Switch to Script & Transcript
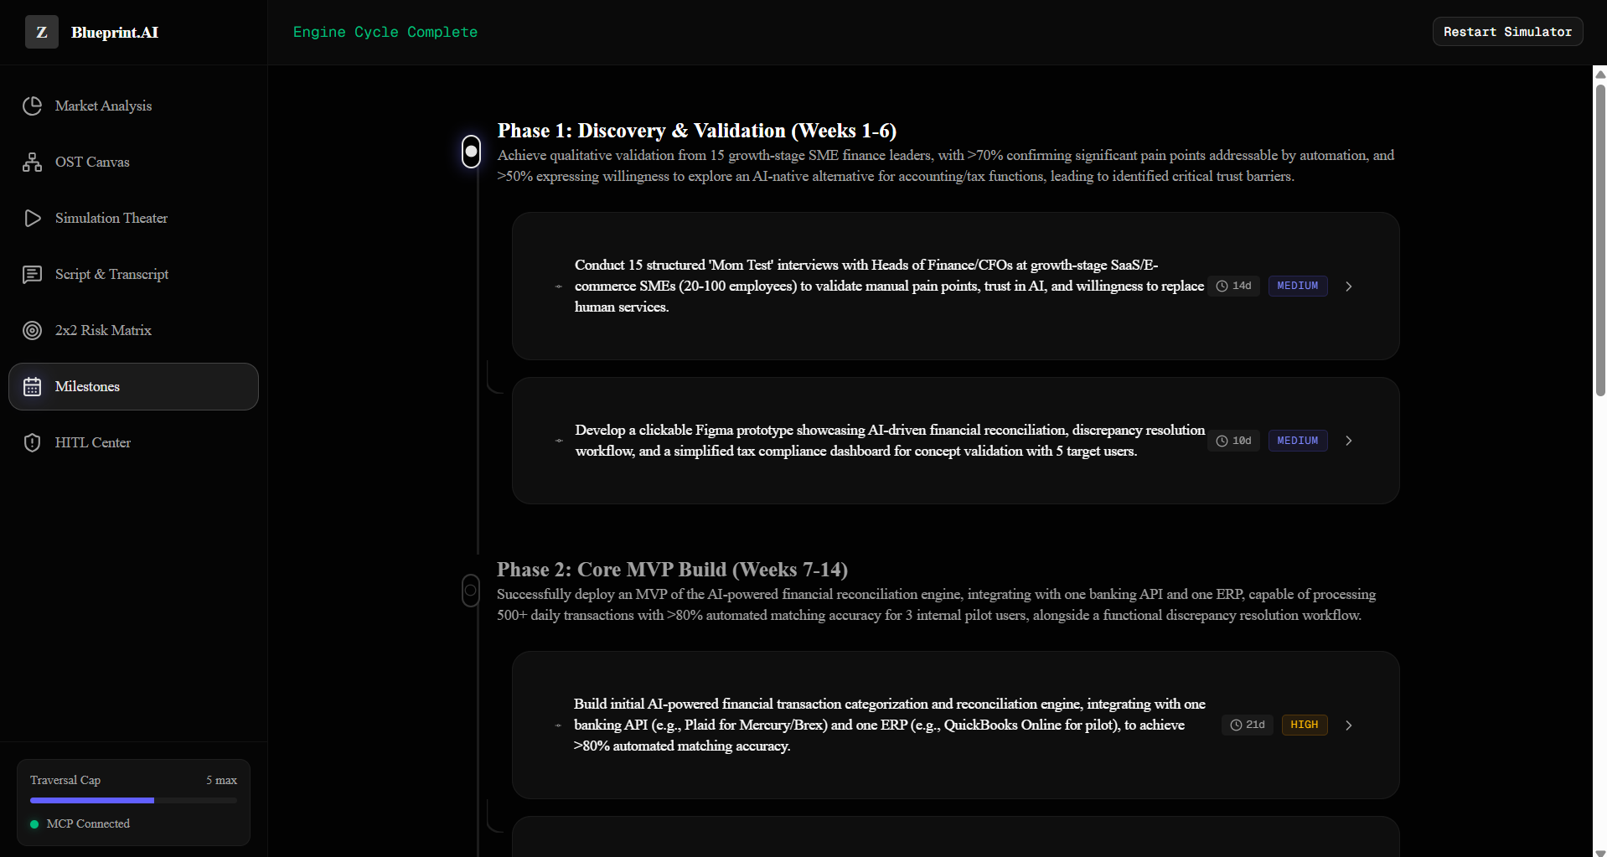The image size is (1607, 857). (x=133, y=274)
